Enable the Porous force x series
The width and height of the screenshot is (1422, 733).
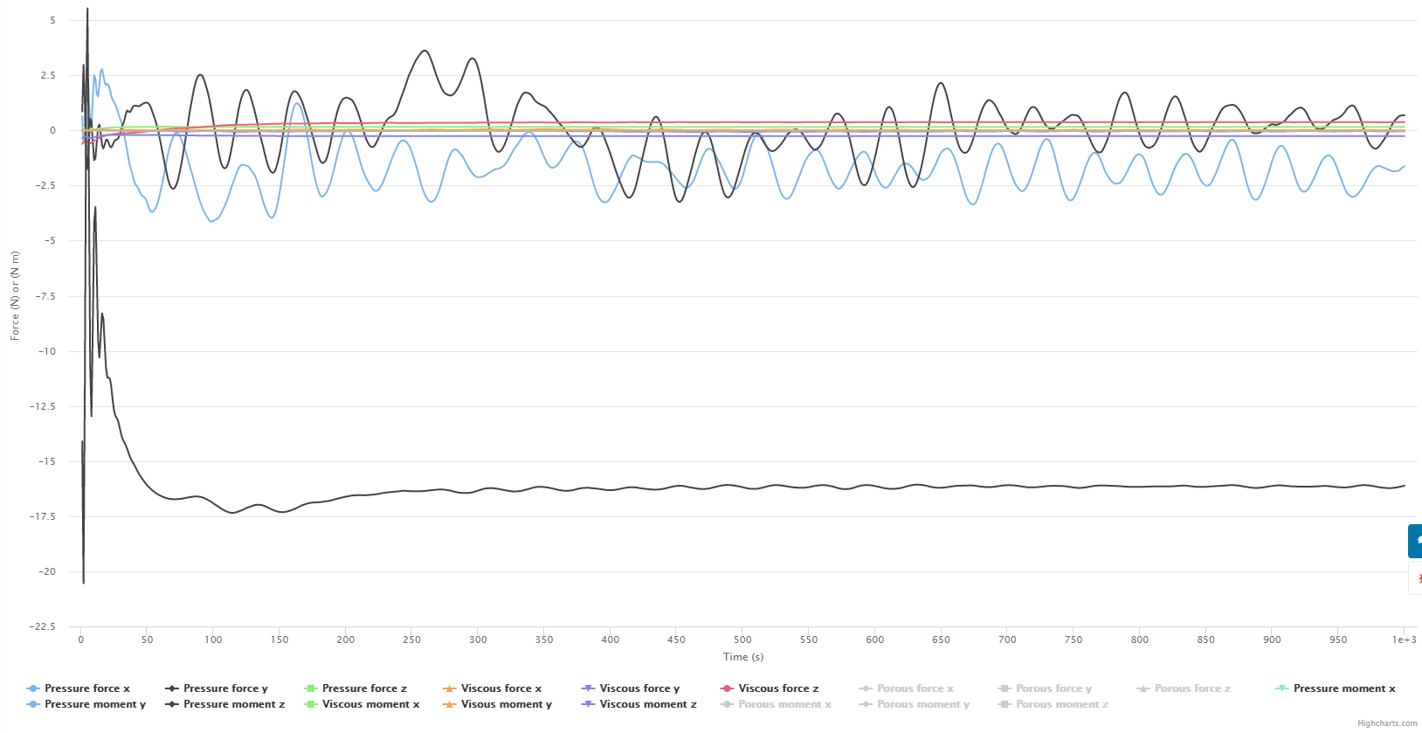tap(915, 688)
